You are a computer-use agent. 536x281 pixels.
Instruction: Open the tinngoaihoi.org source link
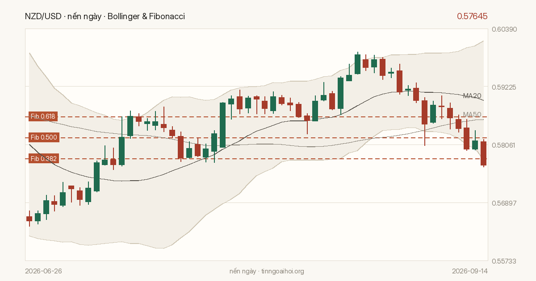[x=282, y=271]
